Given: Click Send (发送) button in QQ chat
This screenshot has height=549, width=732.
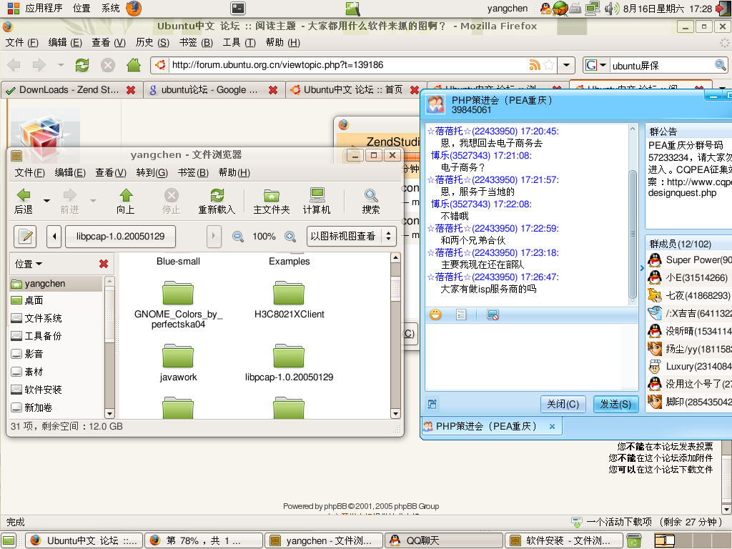Looking at the screenshot, I should coord(615,404).
